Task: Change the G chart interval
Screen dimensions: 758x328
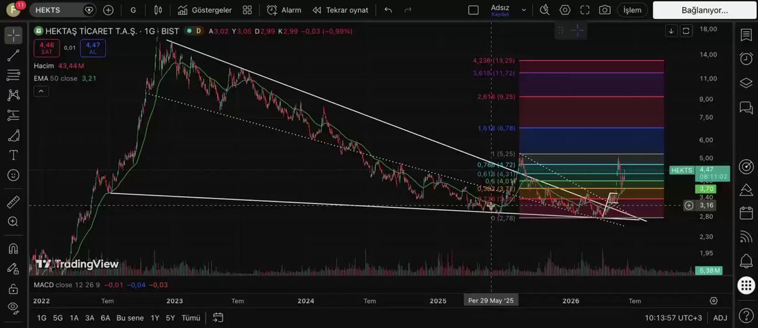Action: (133, 9)
